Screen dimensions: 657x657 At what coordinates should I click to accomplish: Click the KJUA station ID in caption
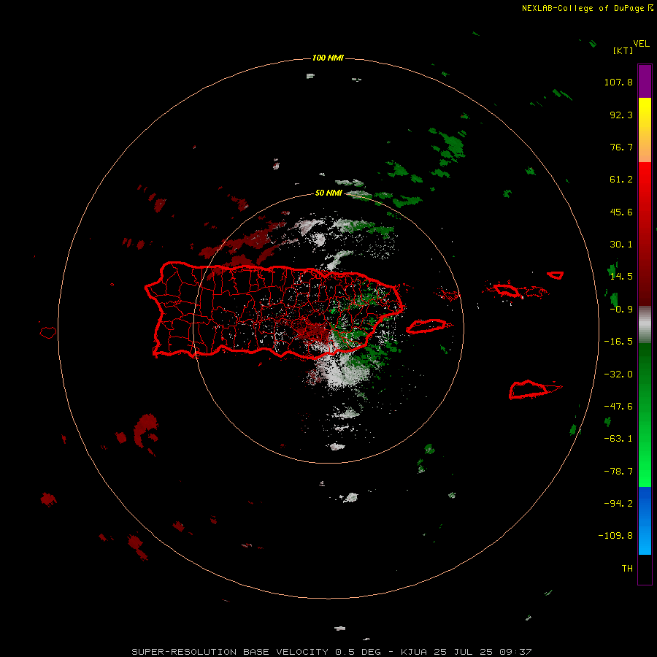(414, 652)
